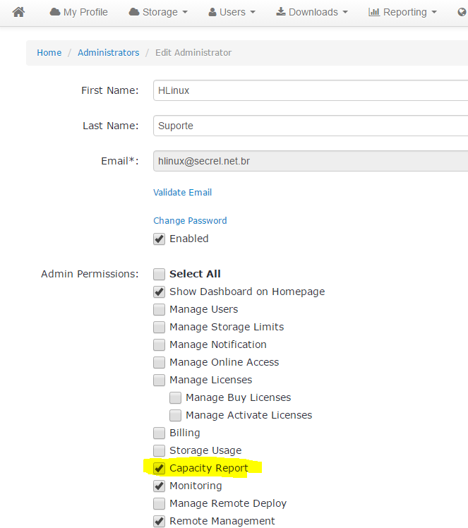Open the My Profile menu item
Viewport: 468px width, 528px height.
pyautogui.click(x=79, y=12)
